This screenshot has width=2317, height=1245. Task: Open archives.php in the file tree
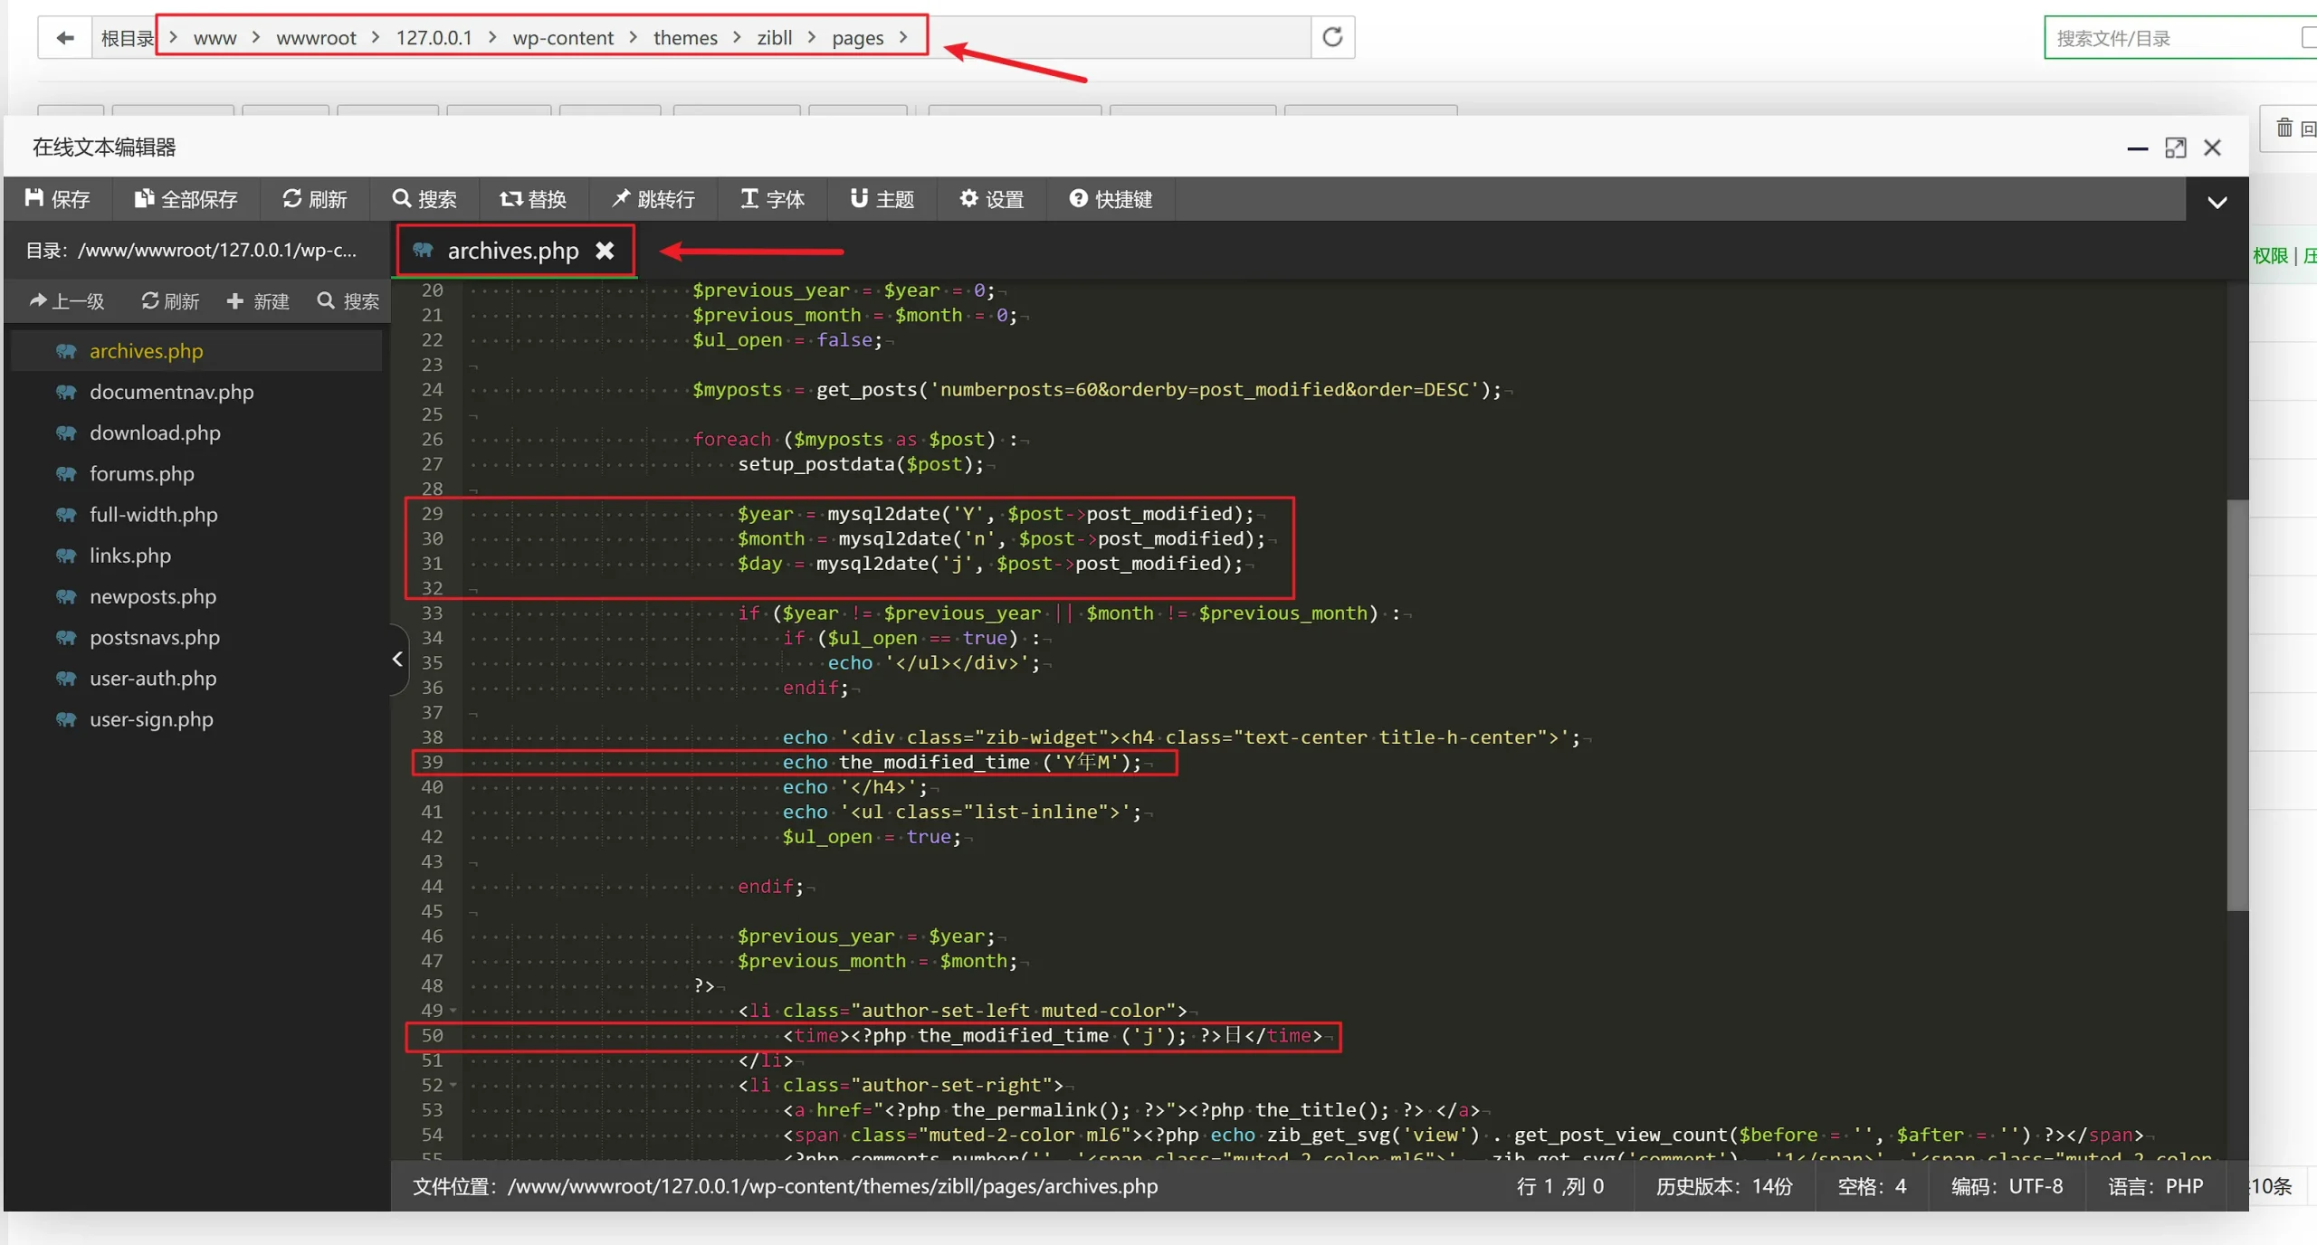(195, 351)
